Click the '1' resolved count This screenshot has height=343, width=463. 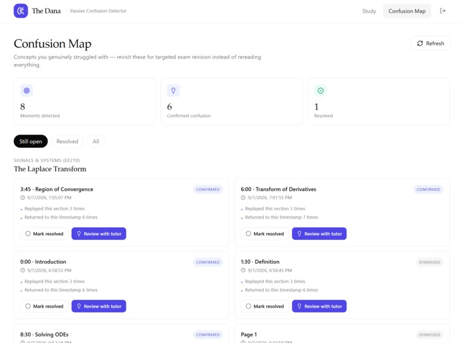point(316,107)
